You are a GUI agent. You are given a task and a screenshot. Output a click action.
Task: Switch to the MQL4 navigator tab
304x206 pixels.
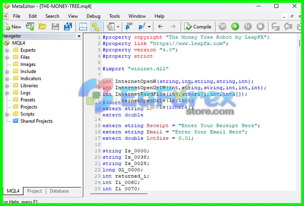tap(13, 191)
